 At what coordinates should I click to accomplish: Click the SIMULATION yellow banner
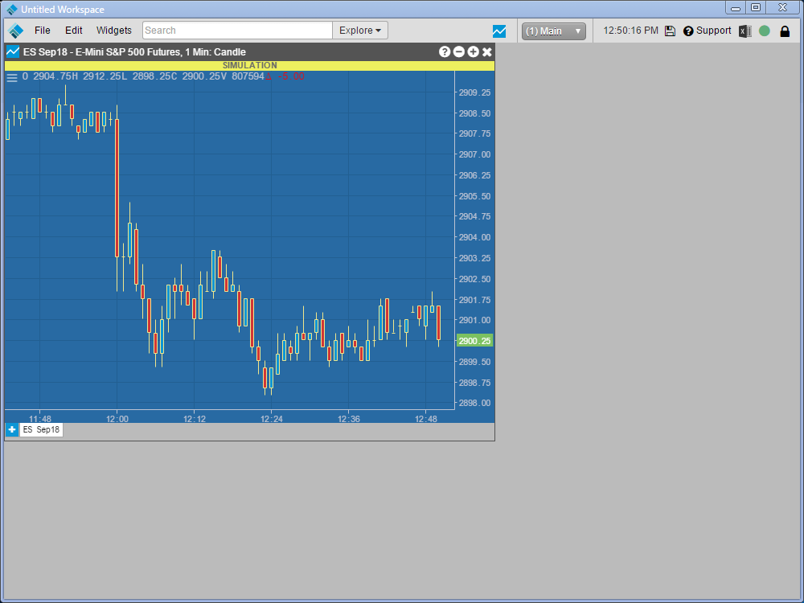point(250,66)
